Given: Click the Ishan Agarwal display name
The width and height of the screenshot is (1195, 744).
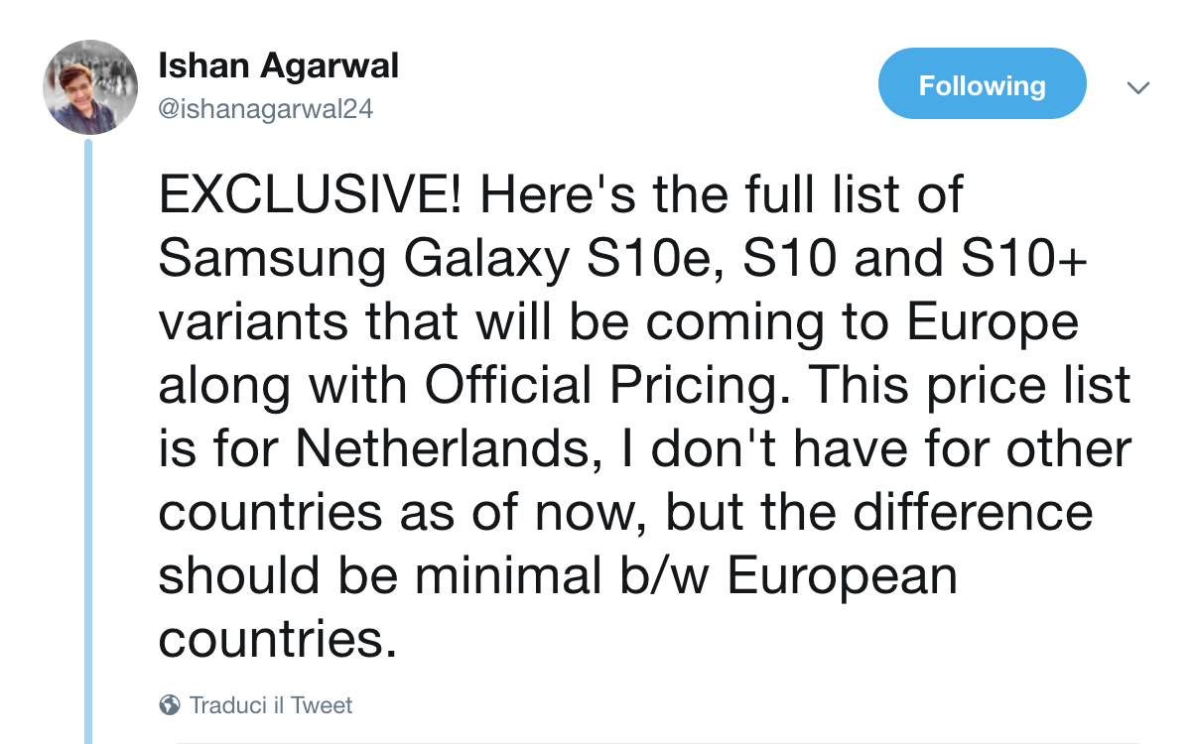Looking at the screenshot, I should tap(278, 66).
